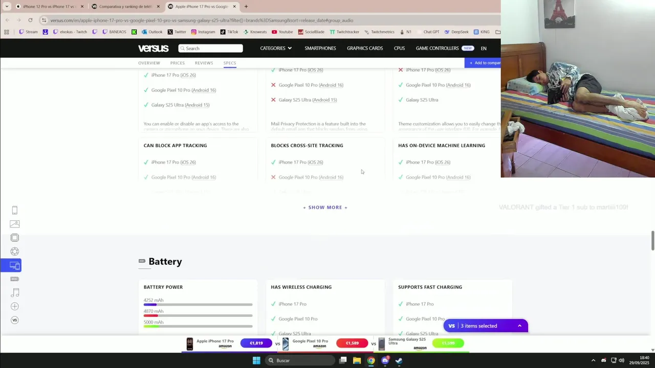Open Steam from taskbar
The image size is (655, 368).
tap(399, 360)
